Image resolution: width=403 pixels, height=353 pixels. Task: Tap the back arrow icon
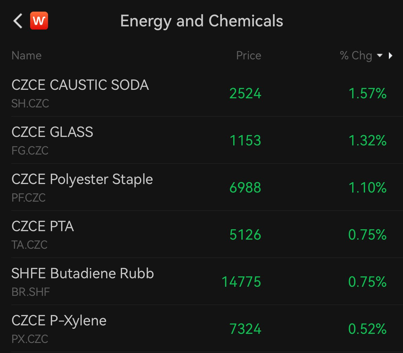coord(18,21)
